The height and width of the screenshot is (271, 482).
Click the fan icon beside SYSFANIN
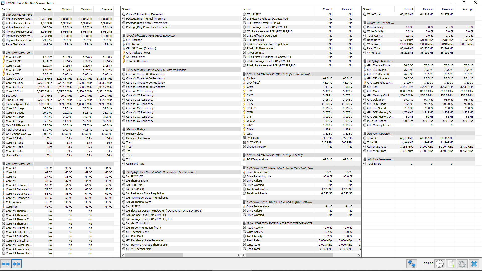pyautogui.click(x=244, y=138)
